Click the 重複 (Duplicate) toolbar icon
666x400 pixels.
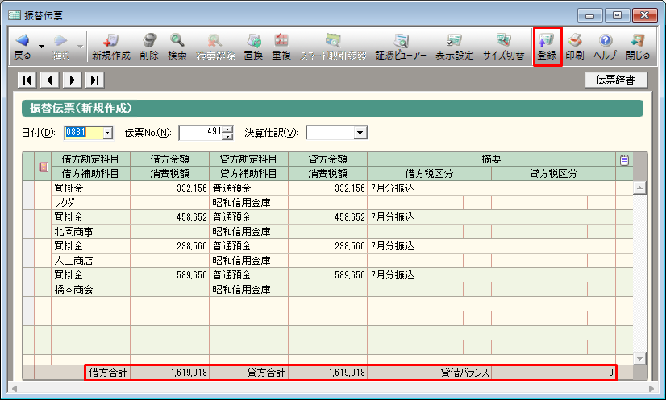281,47
